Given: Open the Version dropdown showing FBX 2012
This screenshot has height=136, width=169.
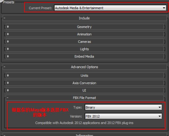Looking at the screenshot, I should [123, 116].
